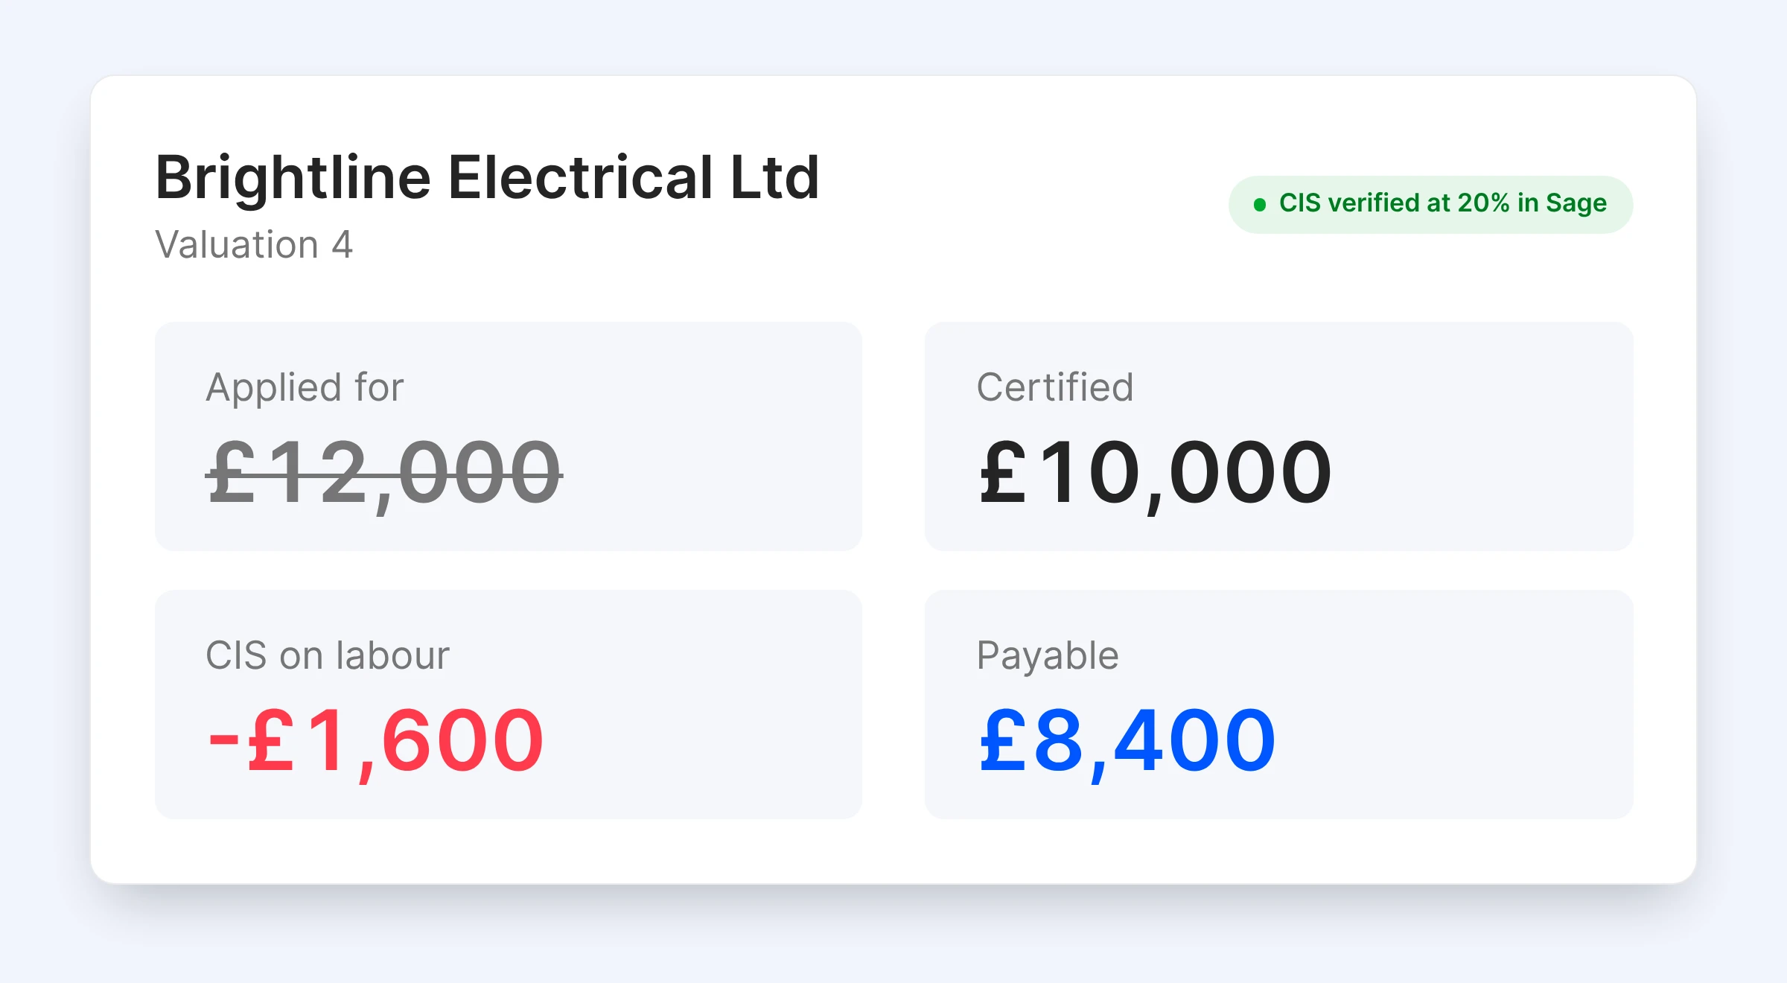The width and height of the screenshot is (1787, 983).
Task: Select the CIS on labour label
Action: click(x=328, y=656)
